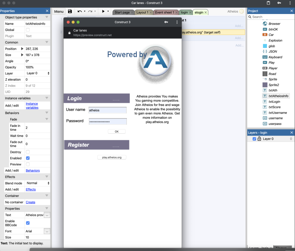This screenshot has height=251, width=295.
Task: Close the Properties panel
Action: pos(47,11)
